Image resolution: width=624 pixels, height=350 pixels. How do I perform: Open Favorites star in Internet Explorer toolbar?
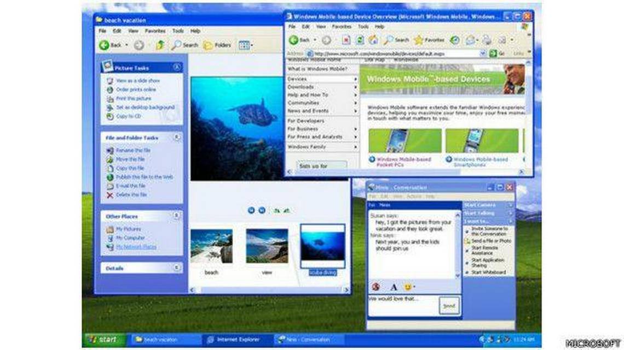coord(429,40)
